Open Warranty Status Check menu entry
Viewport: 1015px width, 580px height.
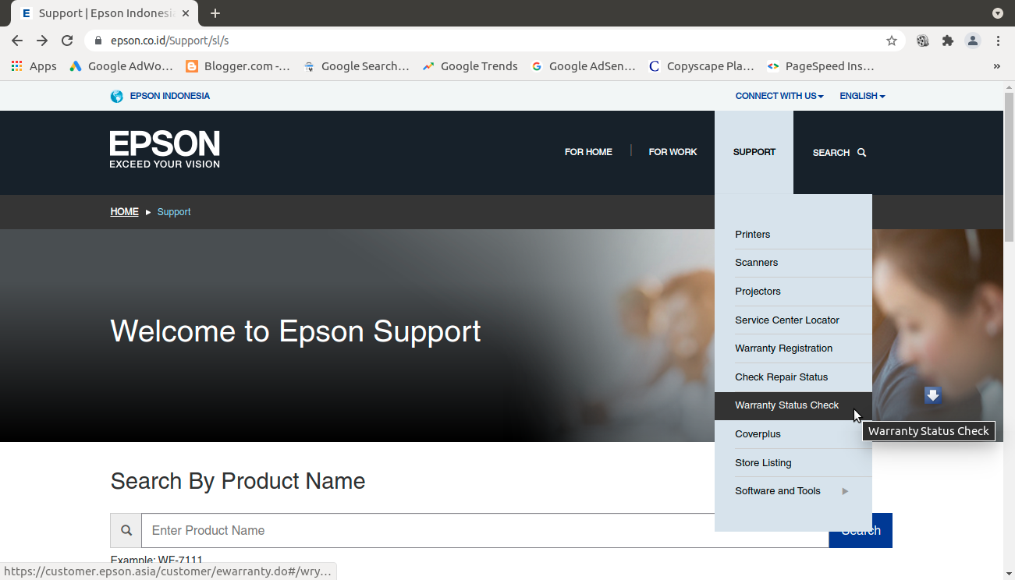pyautogui.click(x=793, y=405)
